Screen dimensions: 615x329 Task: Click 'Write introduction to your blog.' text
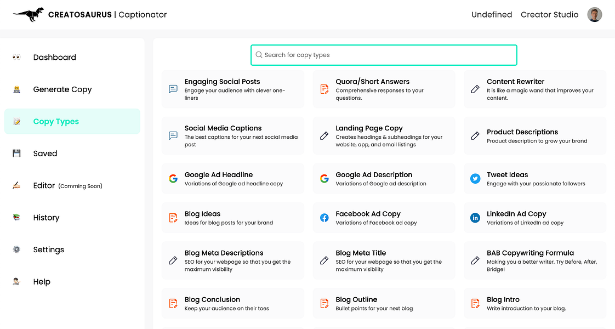tap(526, 308)
